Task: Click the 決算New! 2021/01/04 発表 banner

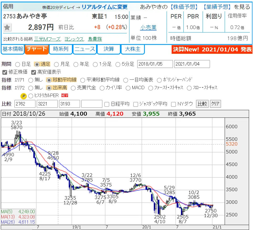Action: point(212,50)
